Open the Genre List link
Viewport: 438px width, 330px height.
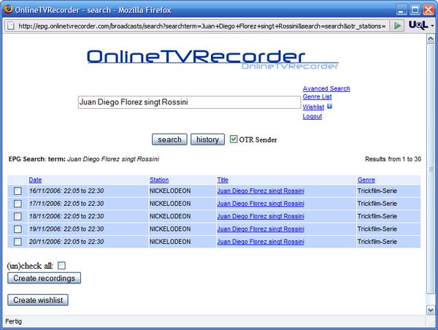317,96
